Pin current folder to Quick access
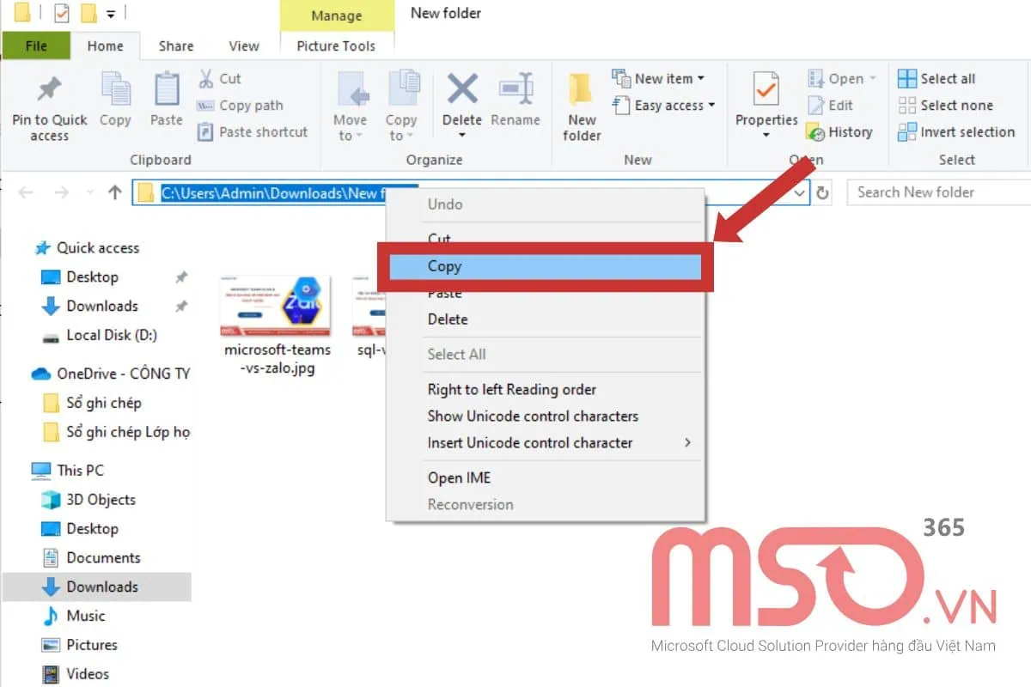 [x=49, y=105]
